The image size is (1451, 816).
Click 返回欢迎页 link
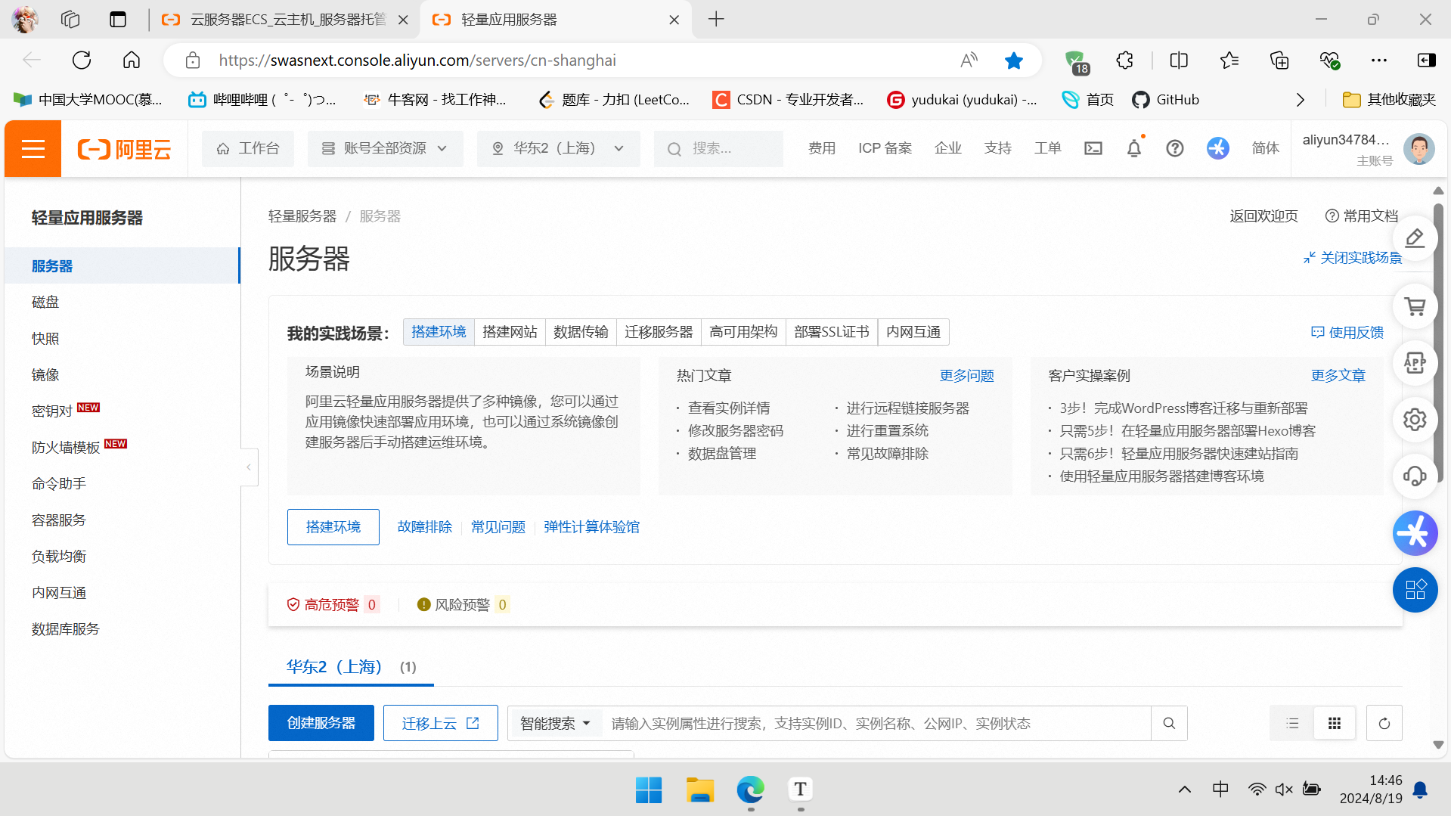[1263, 216]
